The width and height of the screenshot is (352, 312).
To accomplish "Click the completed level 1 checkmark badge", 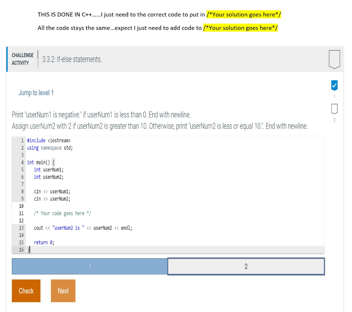I will (334, 85).
